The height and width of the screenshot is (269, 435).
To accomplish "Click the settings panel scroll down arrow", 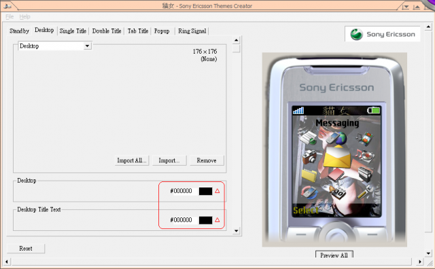I will 236,231.
